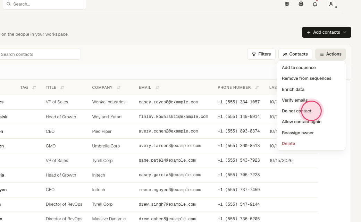Click the chip-shaped integrations icon in the header
Image resolution: width=361 pixels, height=222 pixels.
pos(301,4)
